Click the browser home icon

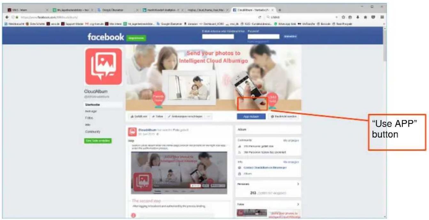pyautogui.click(x=365, y=17)
